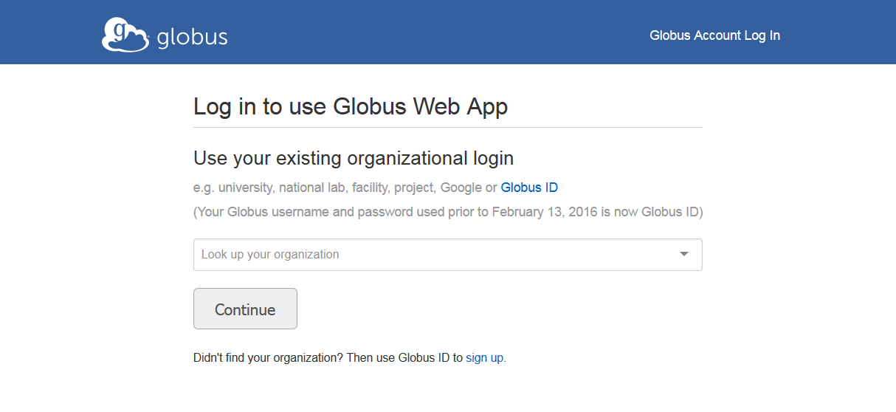
Task: Click the Then use Globus ID to text
Action: [405, 358]
